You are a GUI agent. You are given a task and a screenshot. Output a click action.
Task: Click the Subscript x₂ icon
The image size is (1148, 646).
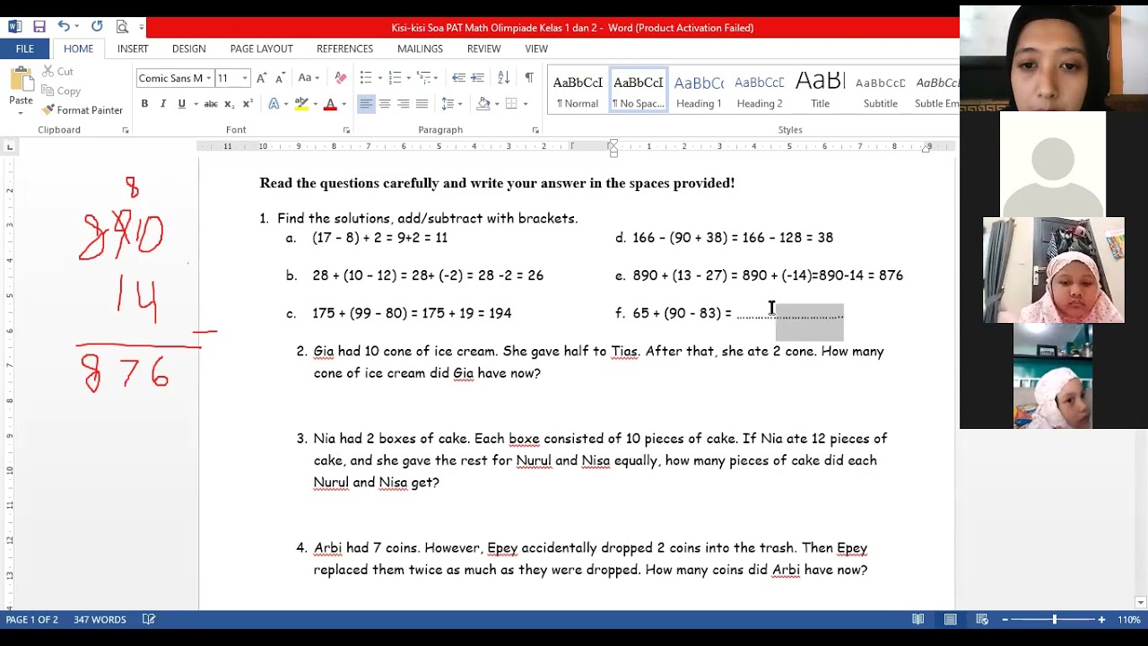[229, 104]
